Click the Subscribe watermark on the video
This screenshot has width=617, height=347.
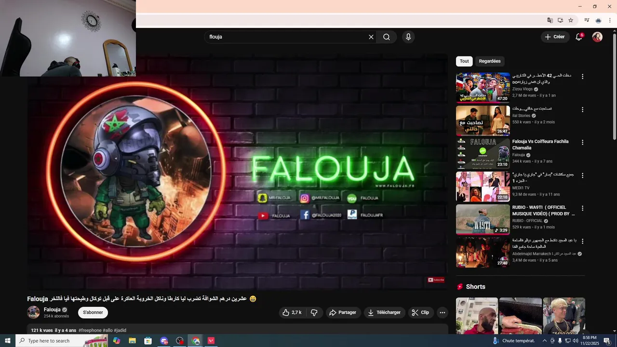pos(436,280)
